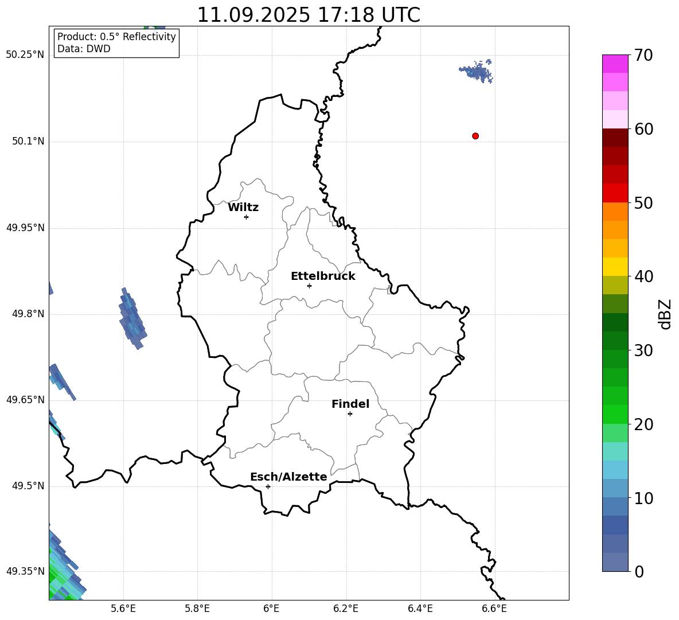This screenshot has height=620, width=679.
Task: Click the cross marker below Ettelbruck
Action: click(309, 286)
